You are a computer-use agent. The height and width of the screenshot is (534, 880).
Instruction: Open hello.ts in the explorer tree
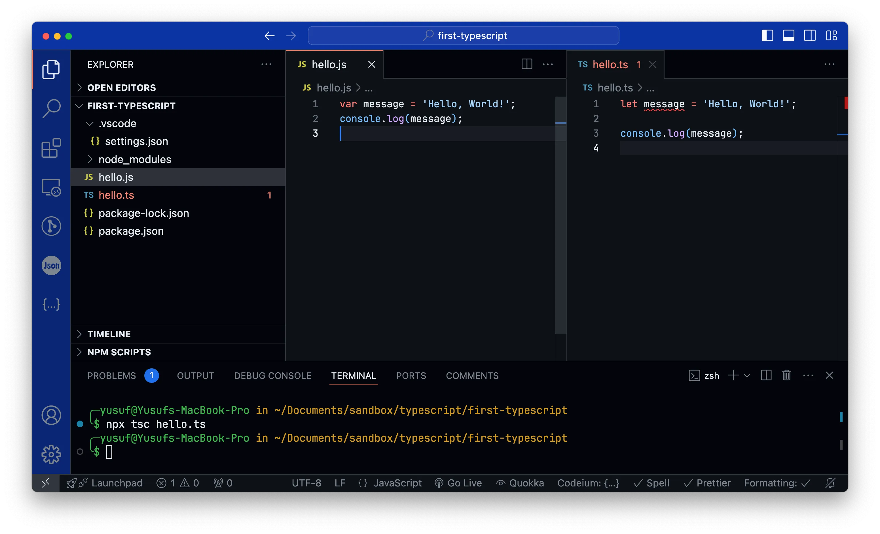[178, 195]
